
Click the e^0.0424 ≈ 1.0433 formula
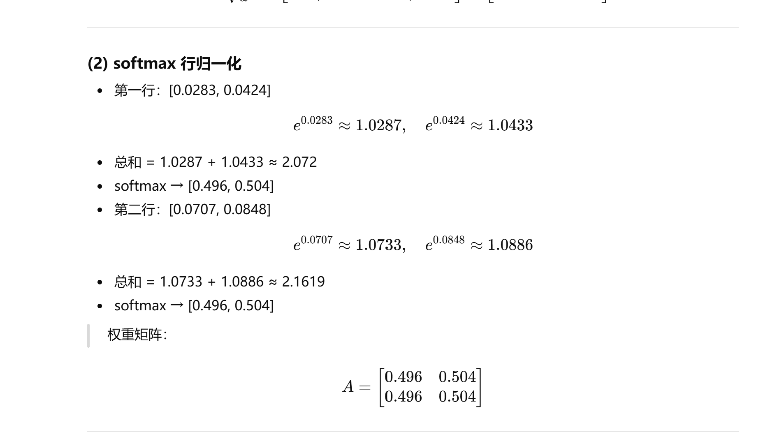479,125
